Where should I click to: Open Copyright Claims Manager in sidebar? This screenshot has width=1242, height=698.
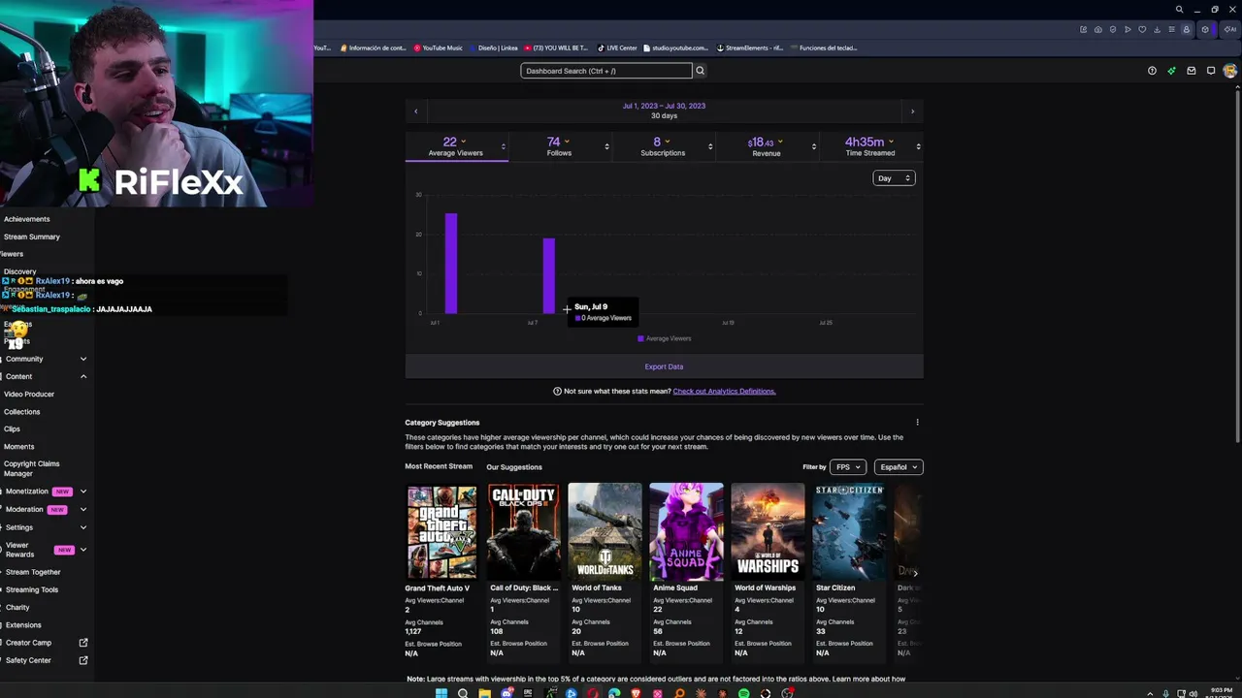(x=32, y=468)
